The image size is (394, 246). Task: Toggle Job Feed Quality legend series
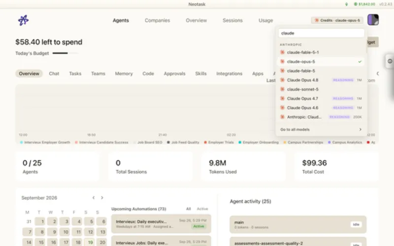click(x=183, y=142)
